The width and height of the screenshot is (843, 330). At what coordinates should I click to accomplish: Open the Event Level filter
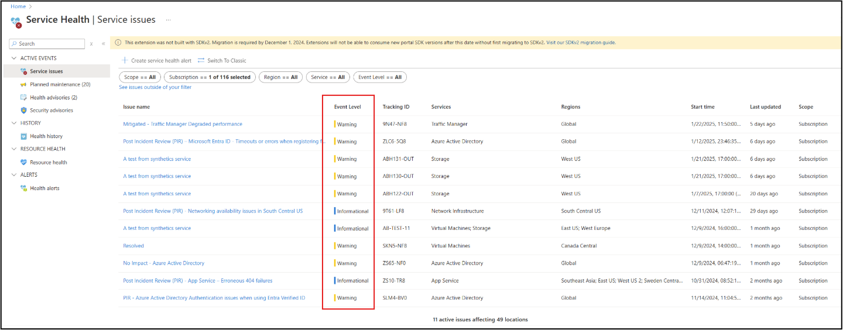coord(379,77)
